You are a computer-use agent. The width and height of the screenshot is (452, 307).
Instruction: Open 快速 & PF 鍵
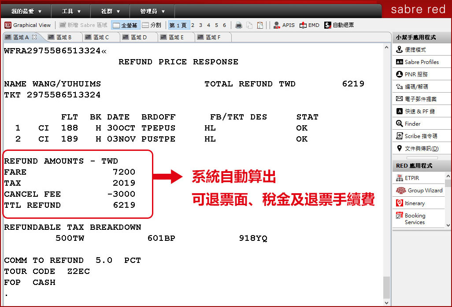click(x=421, y=111)
